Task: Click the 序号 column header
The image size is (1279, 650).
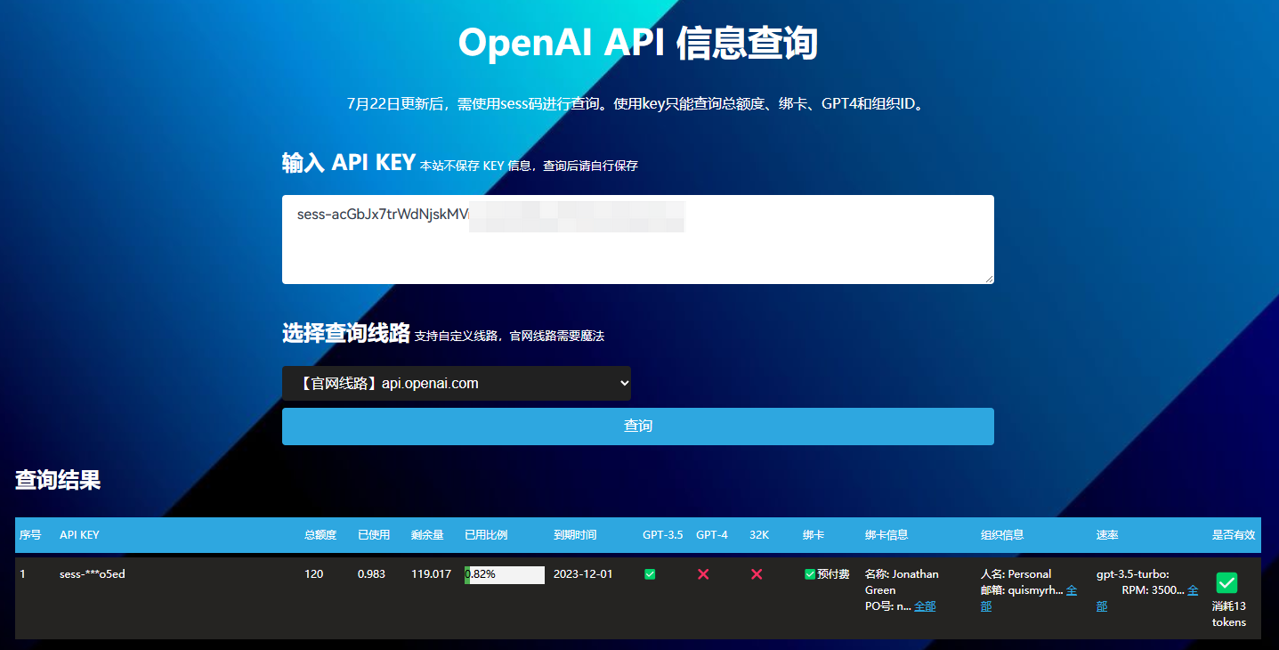Action: point(30,535)
